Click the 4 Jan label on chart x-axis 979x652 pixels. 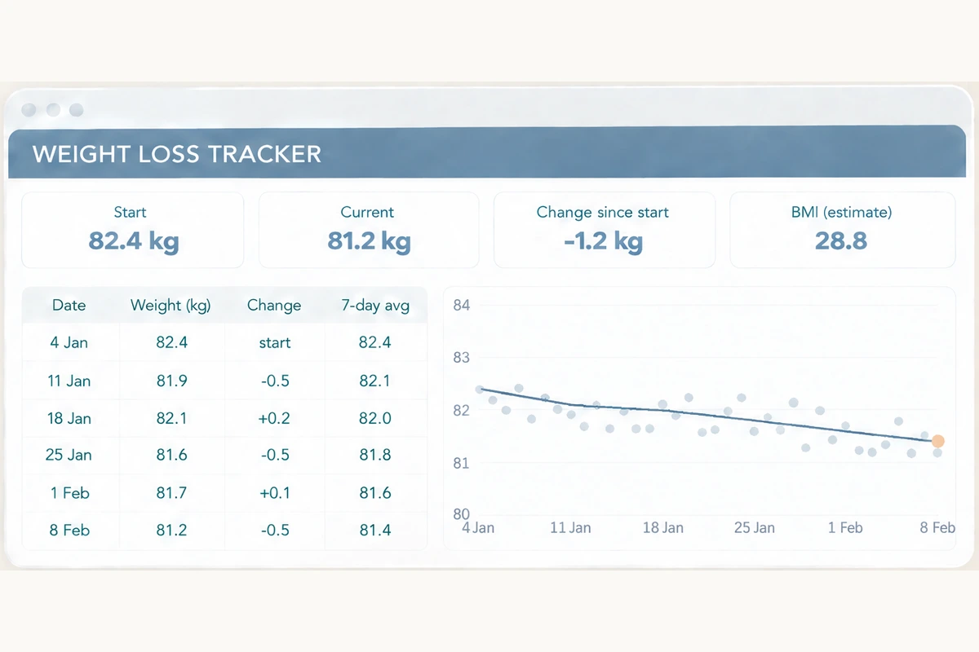click(477, 527)
